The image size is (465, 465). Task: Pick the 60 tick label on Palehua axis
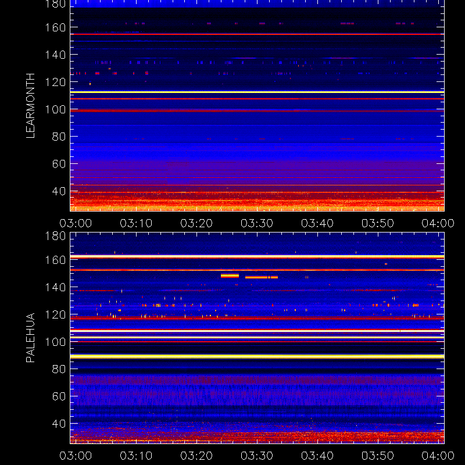[59, 396]
